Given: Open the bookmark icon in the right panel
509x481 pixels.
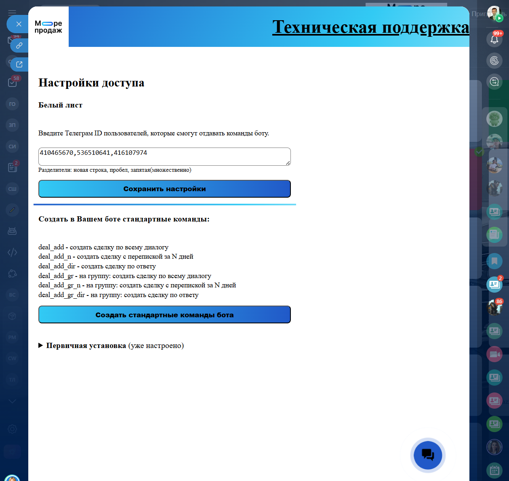Looking at the screenshot, I should (494, 261).
